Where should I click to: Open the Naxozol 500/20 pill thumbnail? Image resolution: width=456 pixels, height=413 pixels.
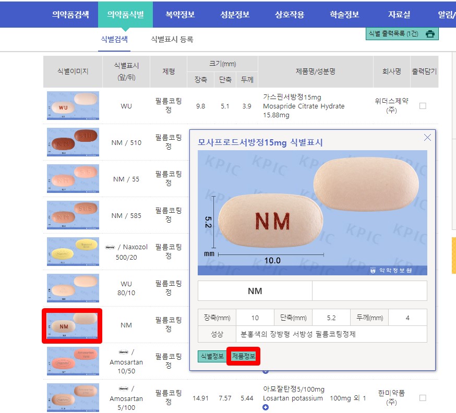(x=73, y=251)
